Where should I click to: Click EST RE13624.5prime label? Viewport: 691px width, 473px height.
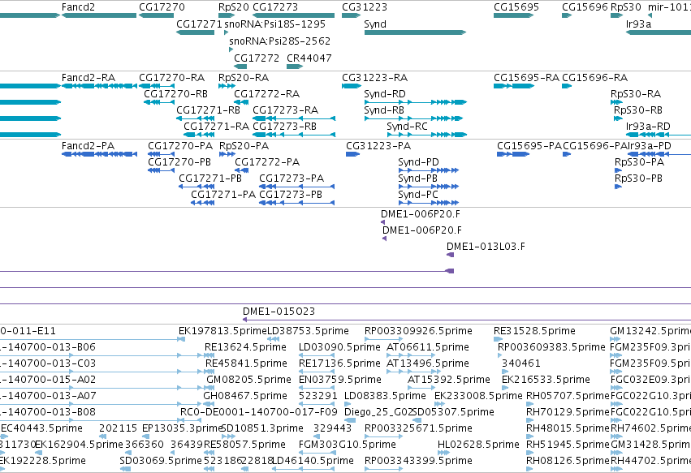(x=245, y=347)
